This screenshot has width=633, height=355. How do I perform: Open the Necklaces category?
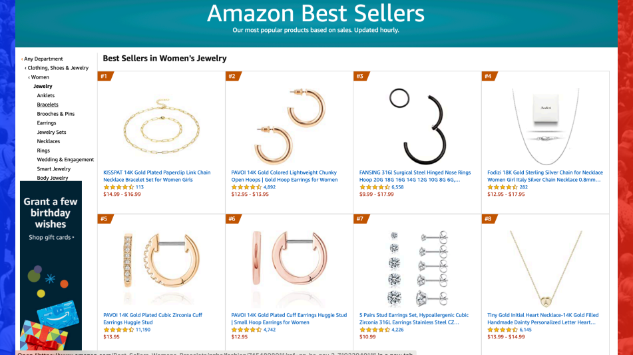pyautogui.click(x=49, y=141)
